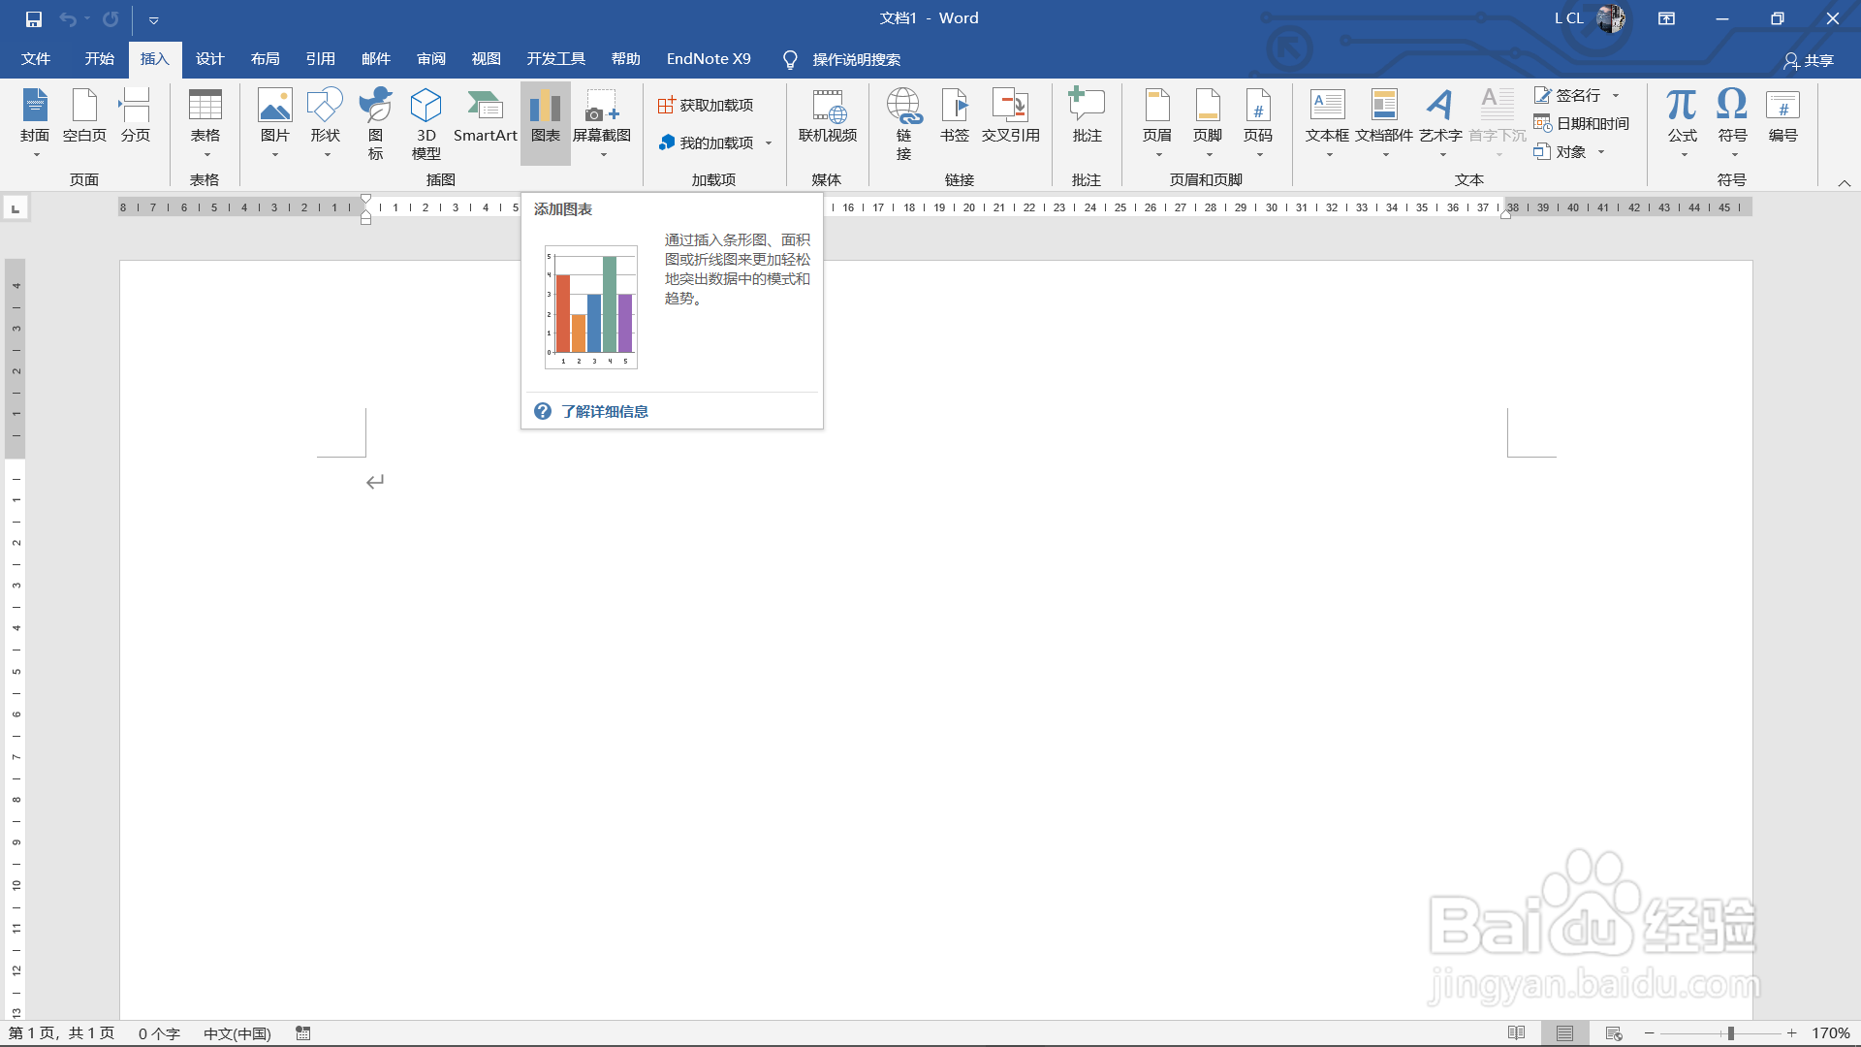Image resolution: width=1861 pixels, height=1047 pixels.
Task: Open the 签名行 dropdown arrow
Action: (1616, 96)
